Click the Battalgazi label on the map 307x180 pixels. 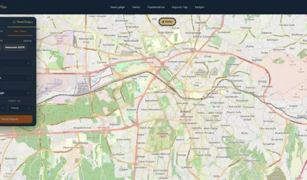[x=272, y=40]
